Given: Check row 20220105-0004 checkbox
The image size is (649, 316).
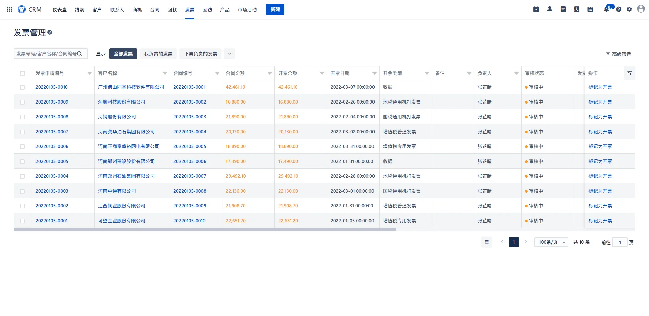Looking at the screenshot, I should point(22,176).
